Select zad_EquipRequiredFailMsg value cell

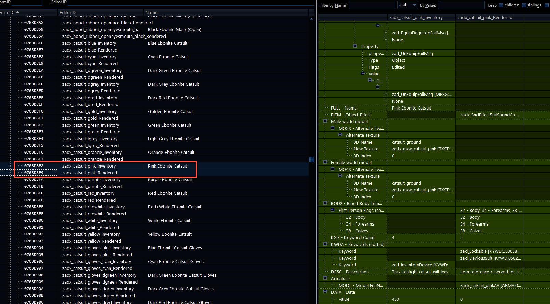(421, 33)
